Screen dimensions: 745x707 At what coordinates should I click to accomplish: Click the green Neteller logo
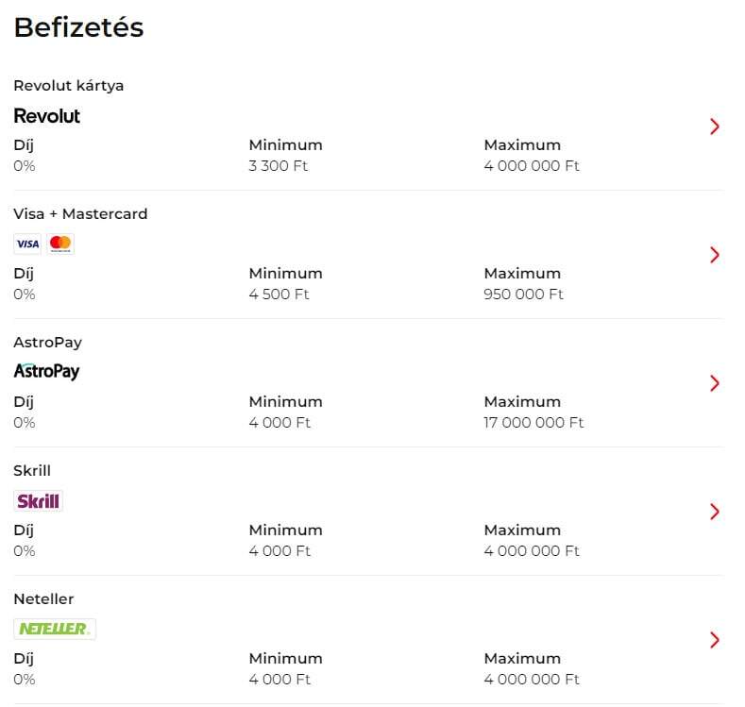point(55,630)
